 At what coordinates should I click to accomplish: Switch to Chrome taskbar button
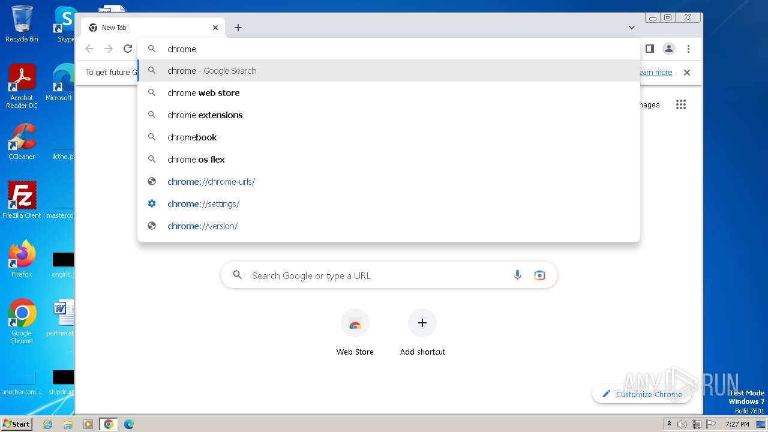click(108, 424)
